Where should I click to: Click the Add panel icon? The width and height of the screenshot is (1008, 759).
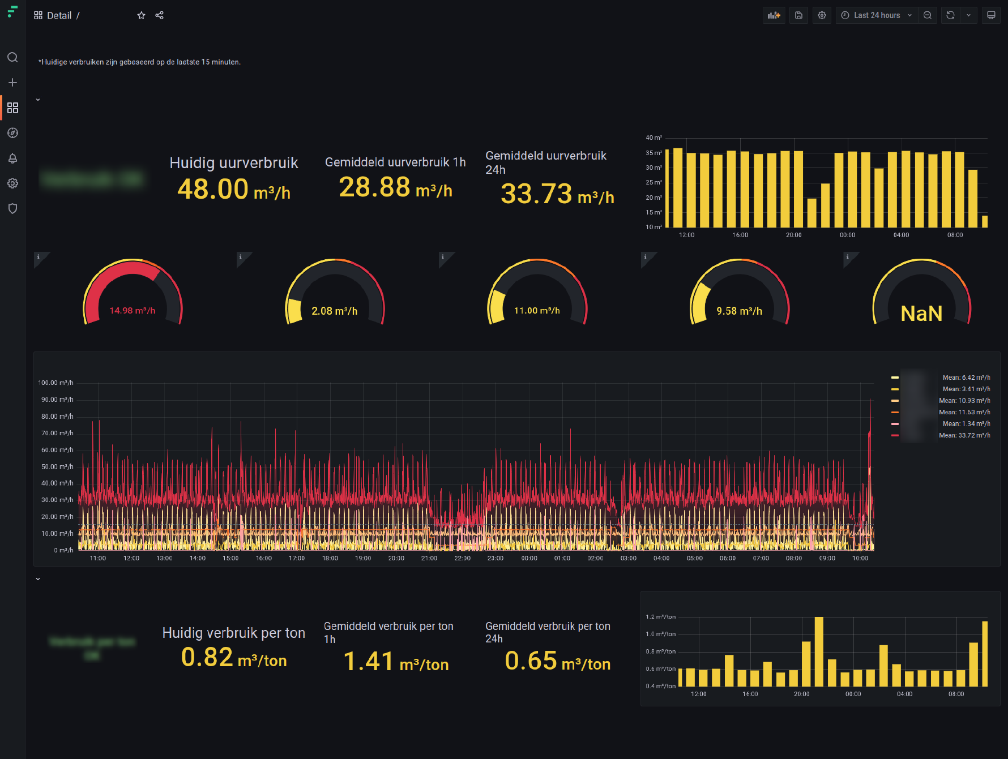click(774, 15)
